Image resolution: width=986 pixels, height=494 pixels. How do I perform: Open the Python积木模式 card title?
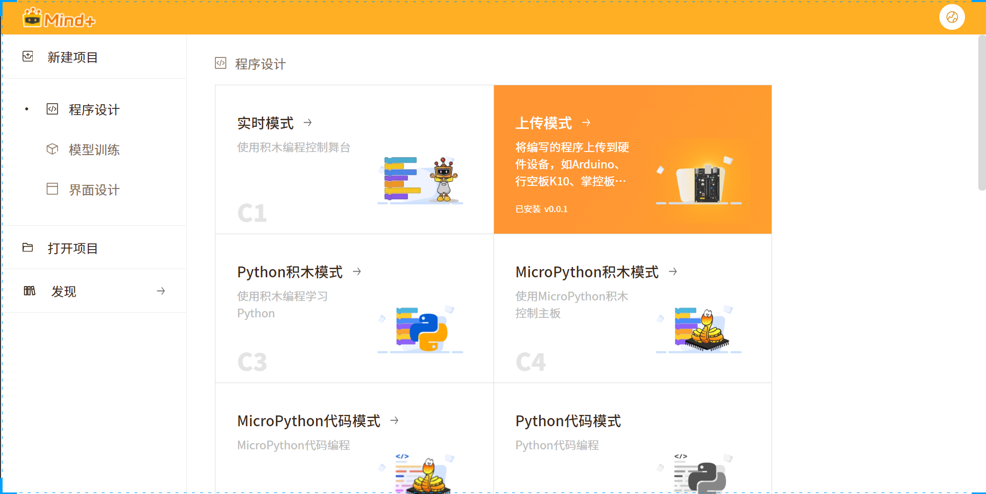[x=290, y=272]
